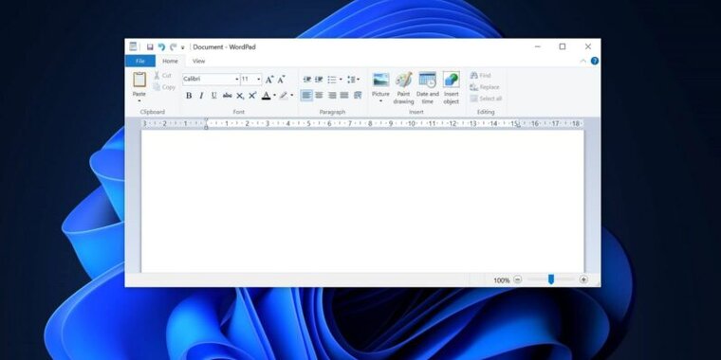Switch to the View tab

click(x=198, y=61)
